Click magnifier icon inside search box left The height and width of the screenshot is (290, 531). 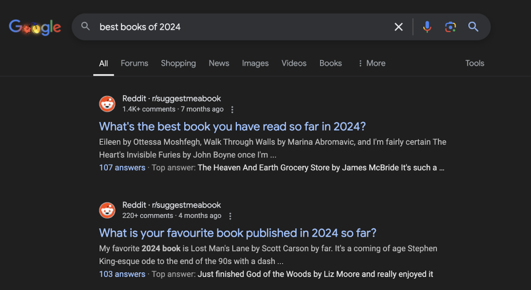coord(86,26)
